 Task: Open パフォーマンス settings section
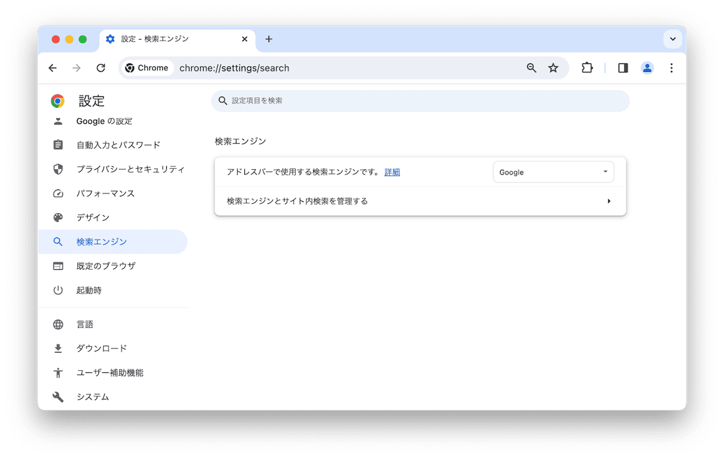105,194
